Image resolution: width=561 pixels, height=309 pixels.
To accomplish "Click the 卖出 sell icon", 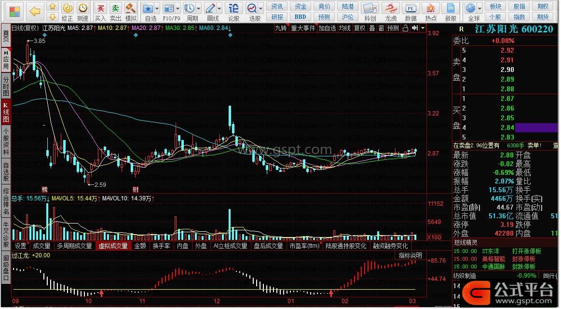I will pos(115,12).
